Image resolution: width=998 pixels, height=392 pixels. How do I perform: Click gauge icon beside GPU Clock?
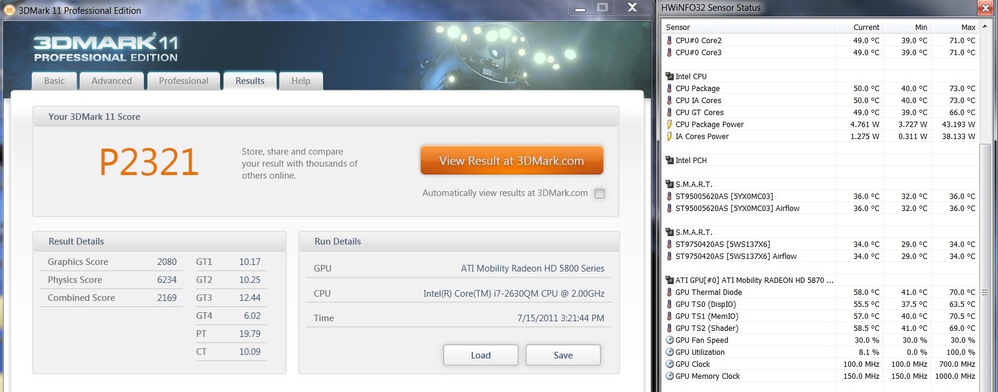coord(670,364)
